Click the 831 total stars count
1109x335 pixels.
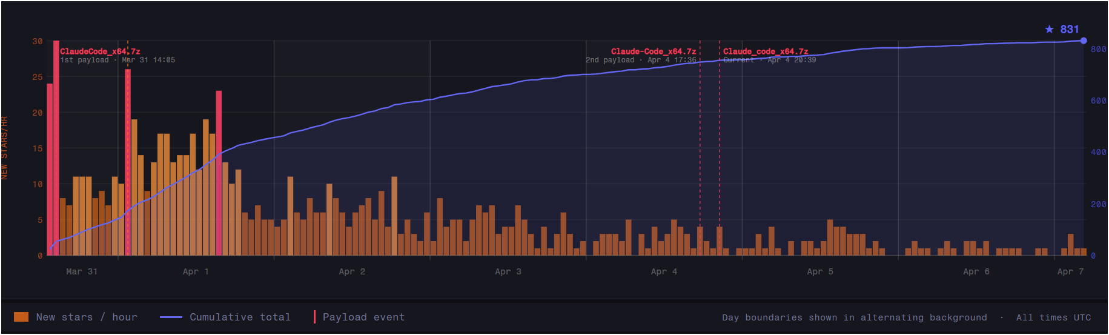(1070, 29)
